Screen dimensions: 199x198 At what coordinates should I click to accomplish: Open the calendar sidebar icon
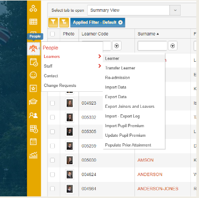click(x=33, y=142)
